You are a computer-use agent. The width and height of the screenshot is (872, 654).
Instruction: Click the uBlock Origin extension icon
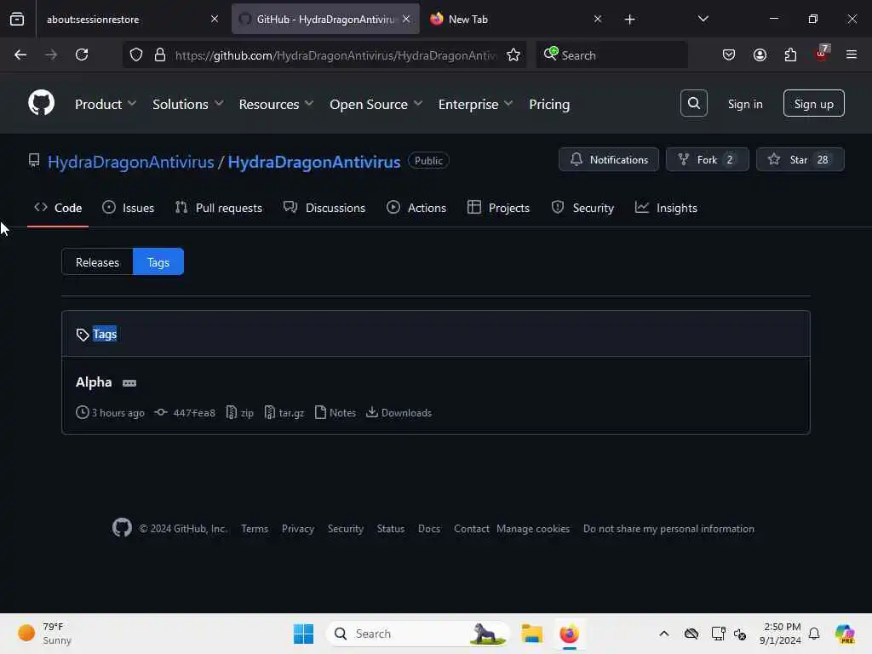(x=822, y=54)
